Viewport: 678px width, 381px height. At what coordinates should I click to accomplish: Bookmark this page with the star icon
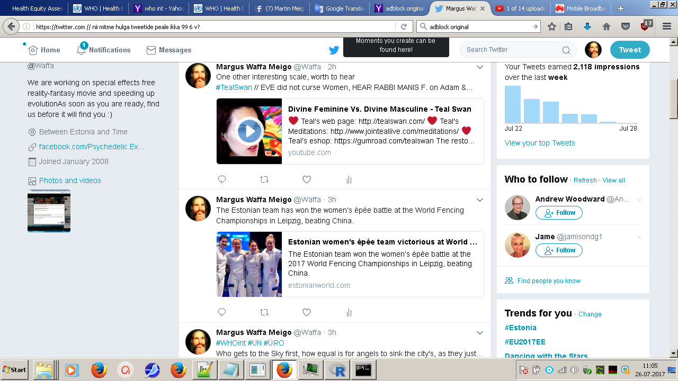[552, 26]
